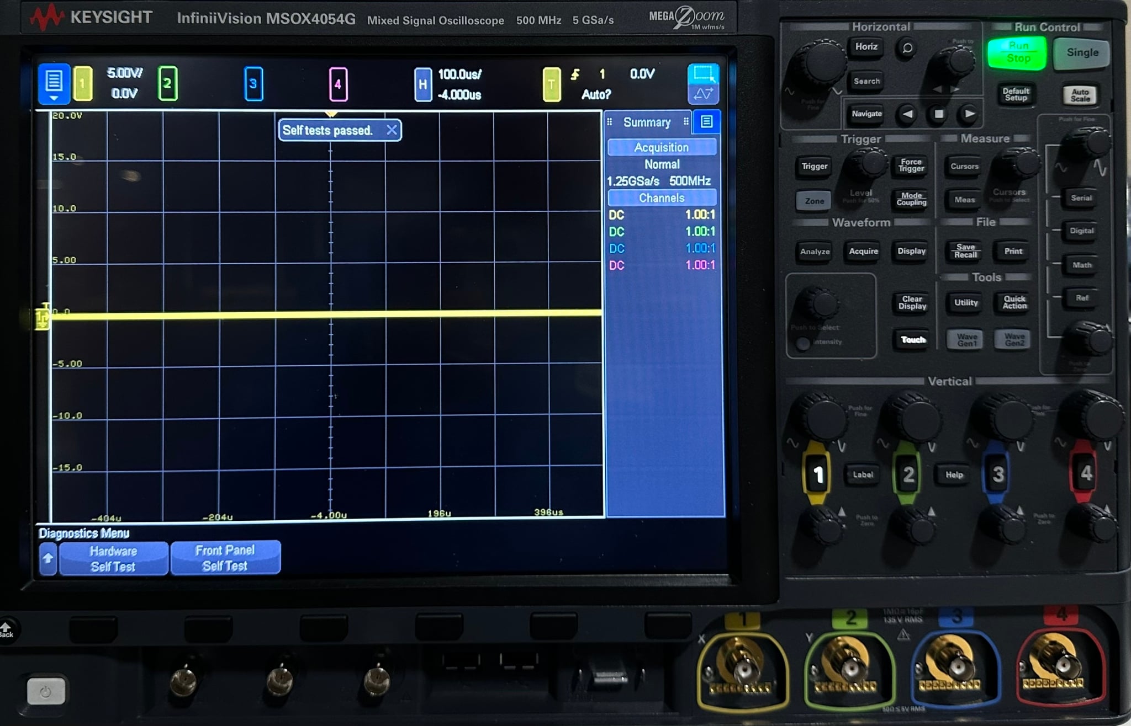Screen dimensions: 1131x726
Task: Start the Hardware Self Test
Action: point(113,558)
